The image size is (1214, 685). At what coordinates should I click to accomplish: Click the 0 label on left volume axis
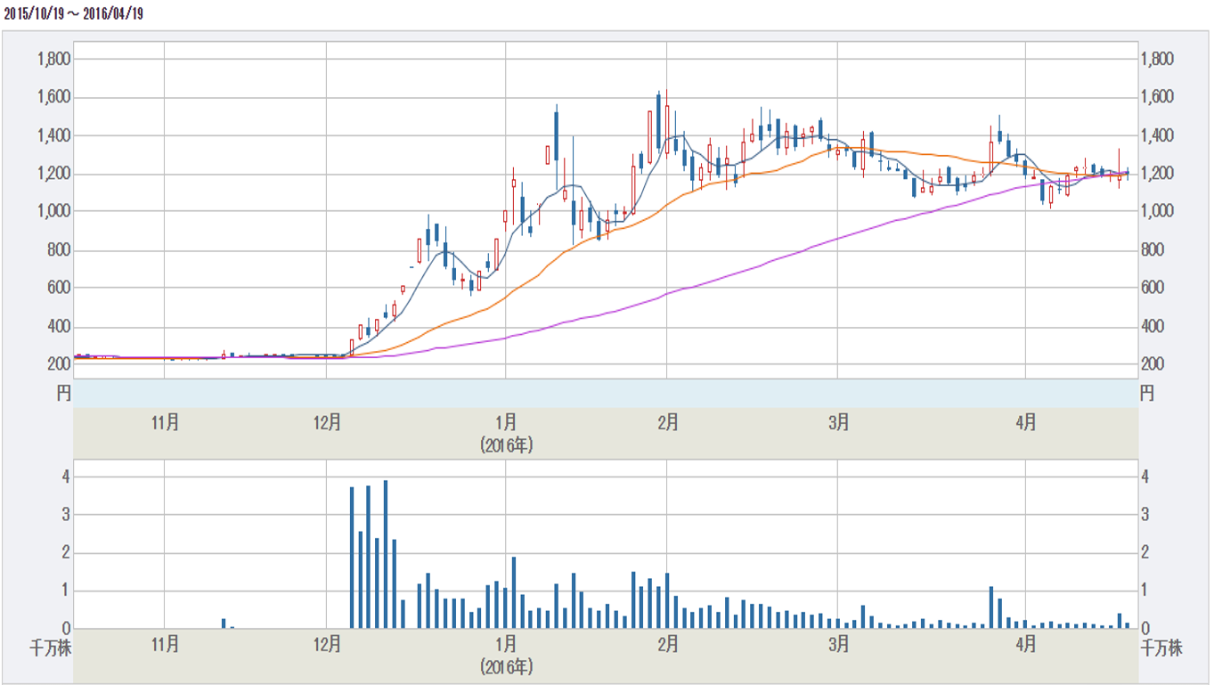65,628
